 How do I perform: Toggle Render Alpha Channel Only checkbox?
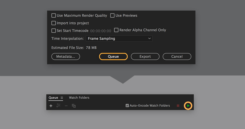coord(116,30)
